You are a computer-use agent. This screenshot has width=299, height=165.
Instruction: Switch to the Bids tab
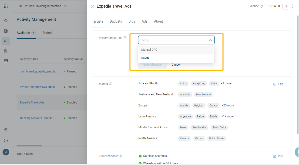pos(132,21)
